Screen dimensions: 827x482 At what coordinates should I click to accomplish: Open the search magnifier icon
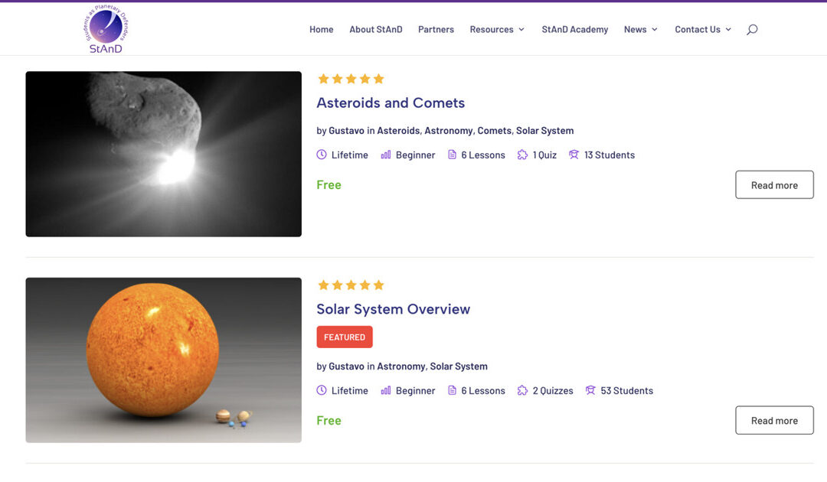(x=752, y=29)
